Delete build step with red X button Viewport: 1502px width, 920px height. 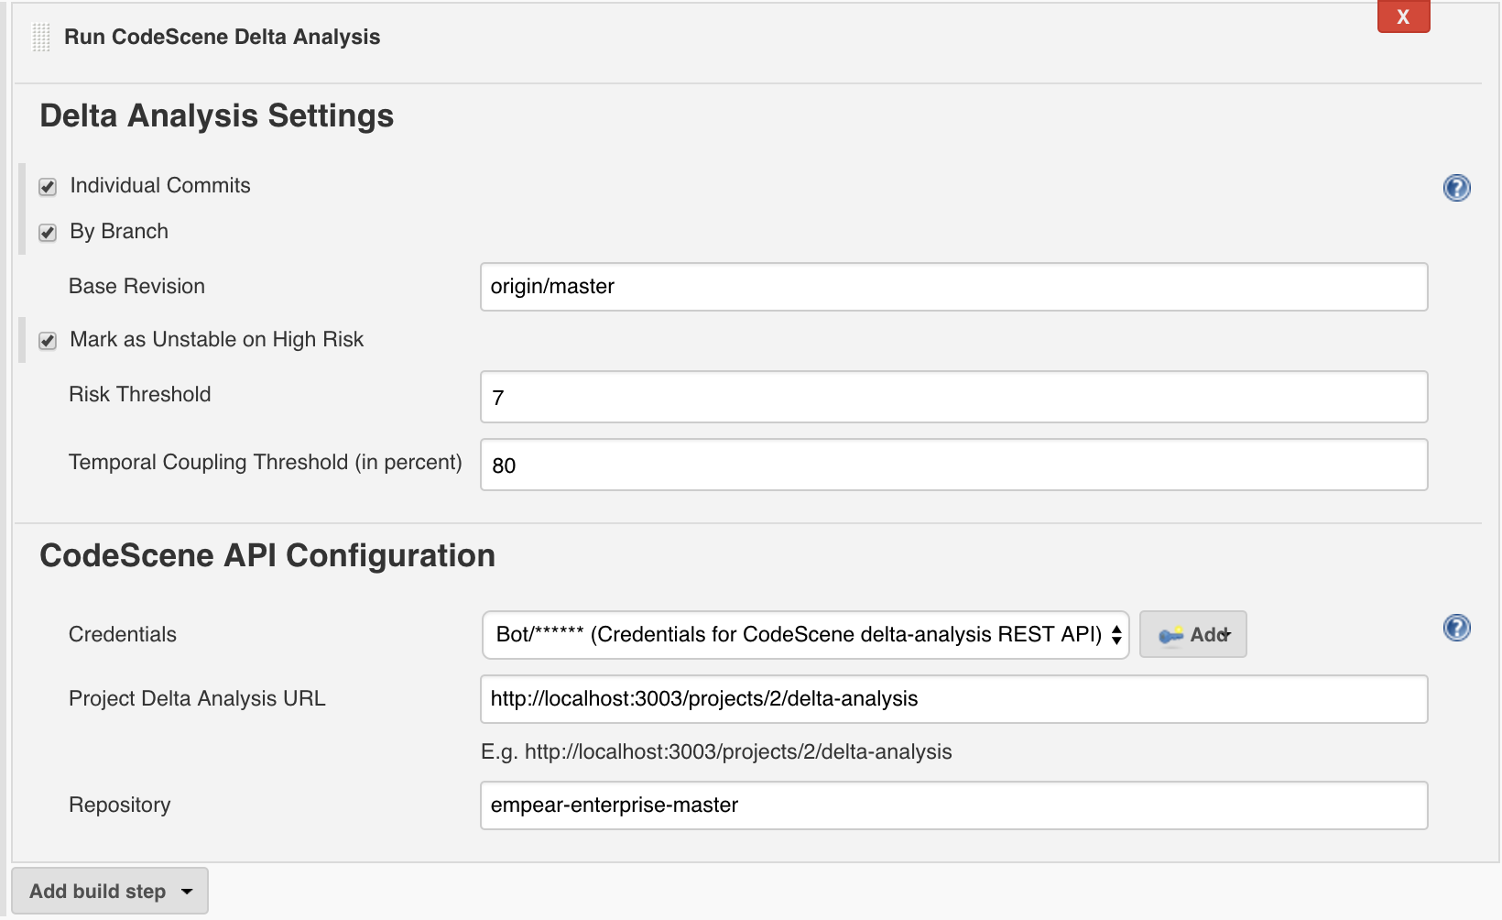[x=1403, y=16]
